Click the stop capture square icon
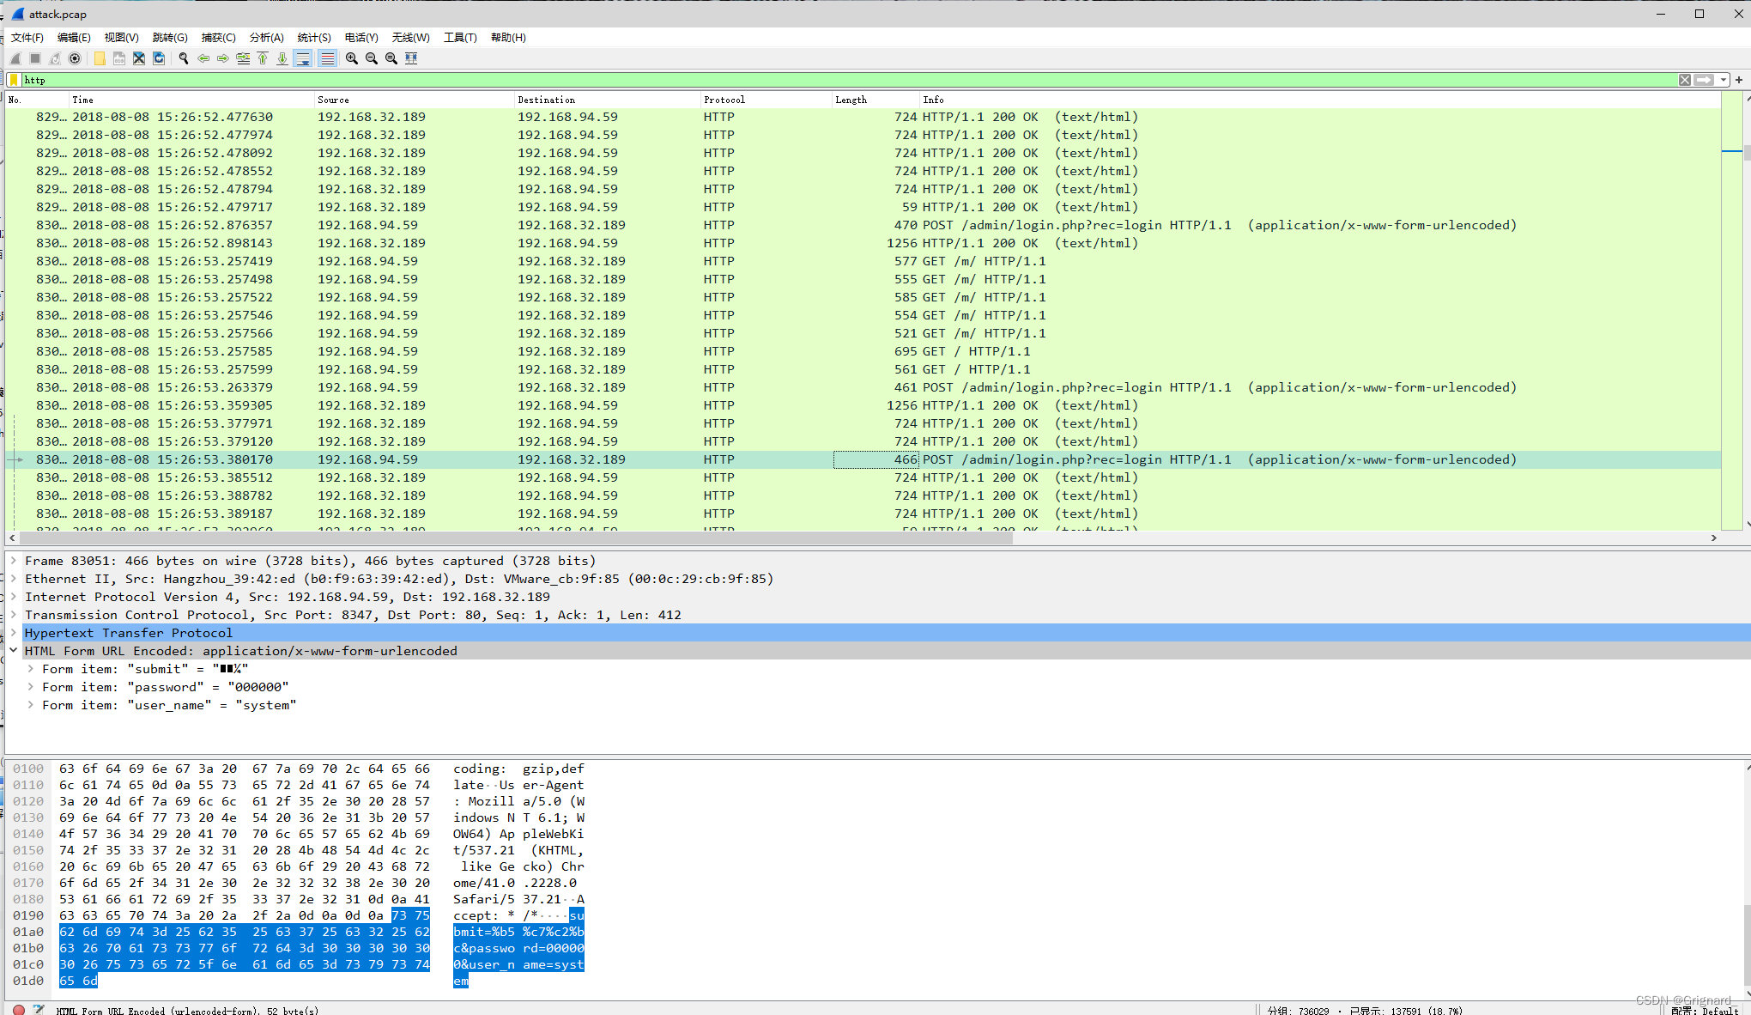The image size is (1751, 1015). [35, 58]
